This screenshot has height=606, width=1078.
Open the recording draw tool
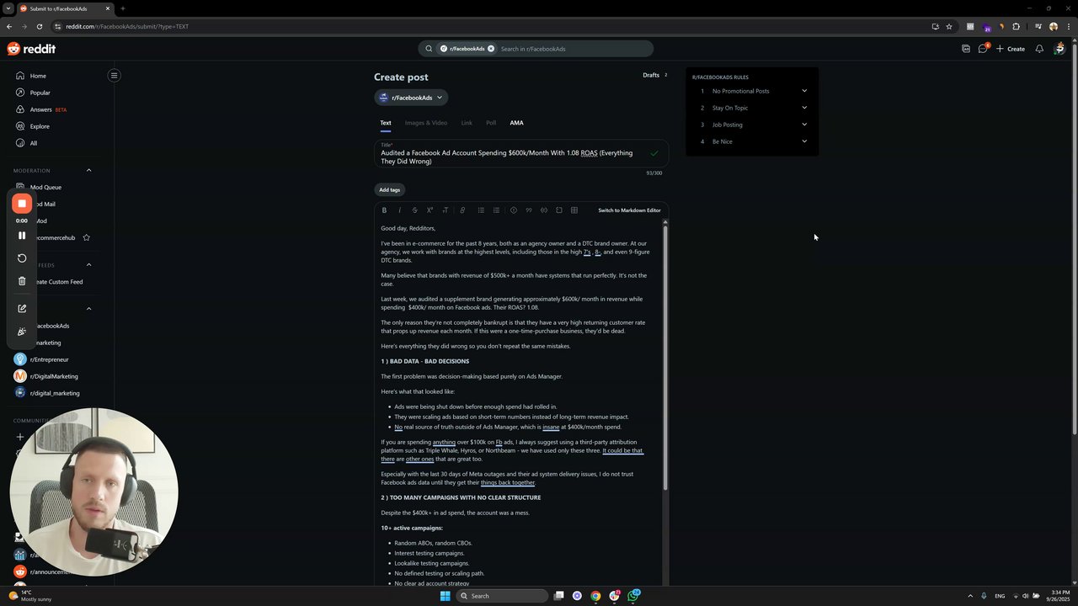click(22, 309)
